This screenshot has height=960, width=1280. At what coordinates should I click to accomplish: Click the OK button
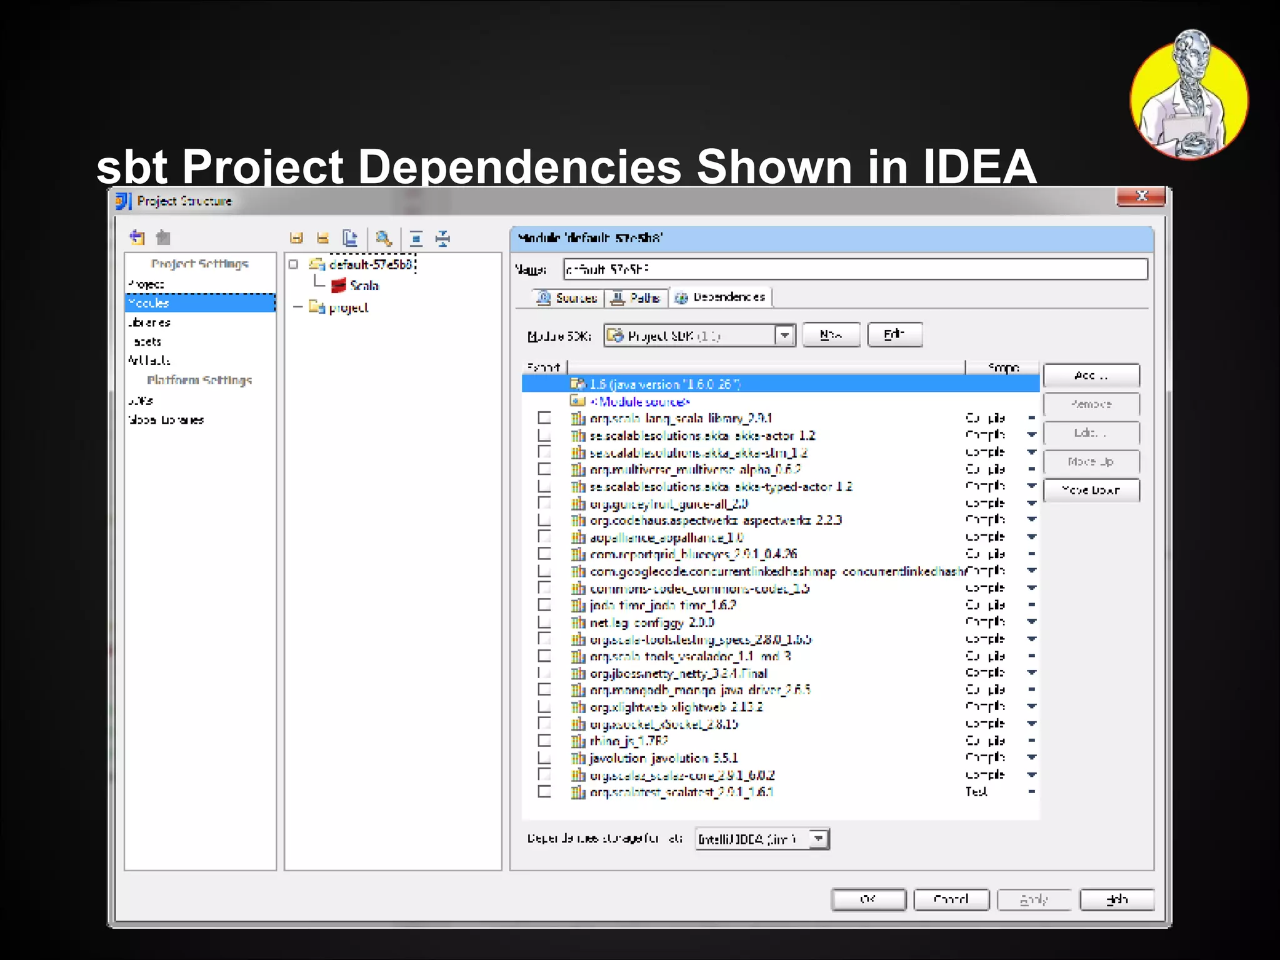(868, 899)
